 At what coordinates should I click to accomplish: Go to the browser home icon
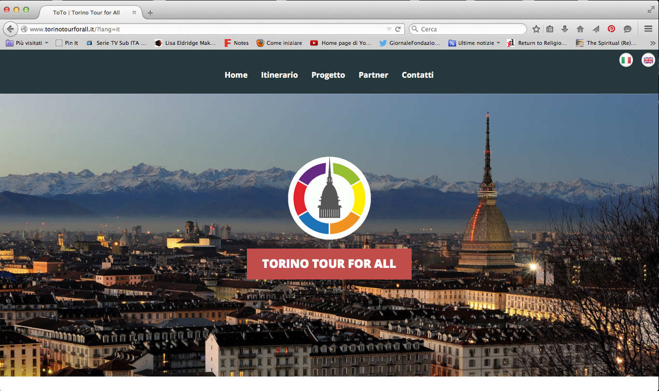click(x=580, y=29)
